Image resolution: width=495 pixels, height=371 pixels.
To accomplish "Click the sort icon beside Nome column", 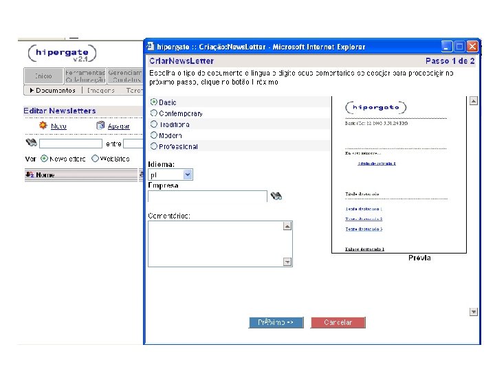I will [30, 175].
